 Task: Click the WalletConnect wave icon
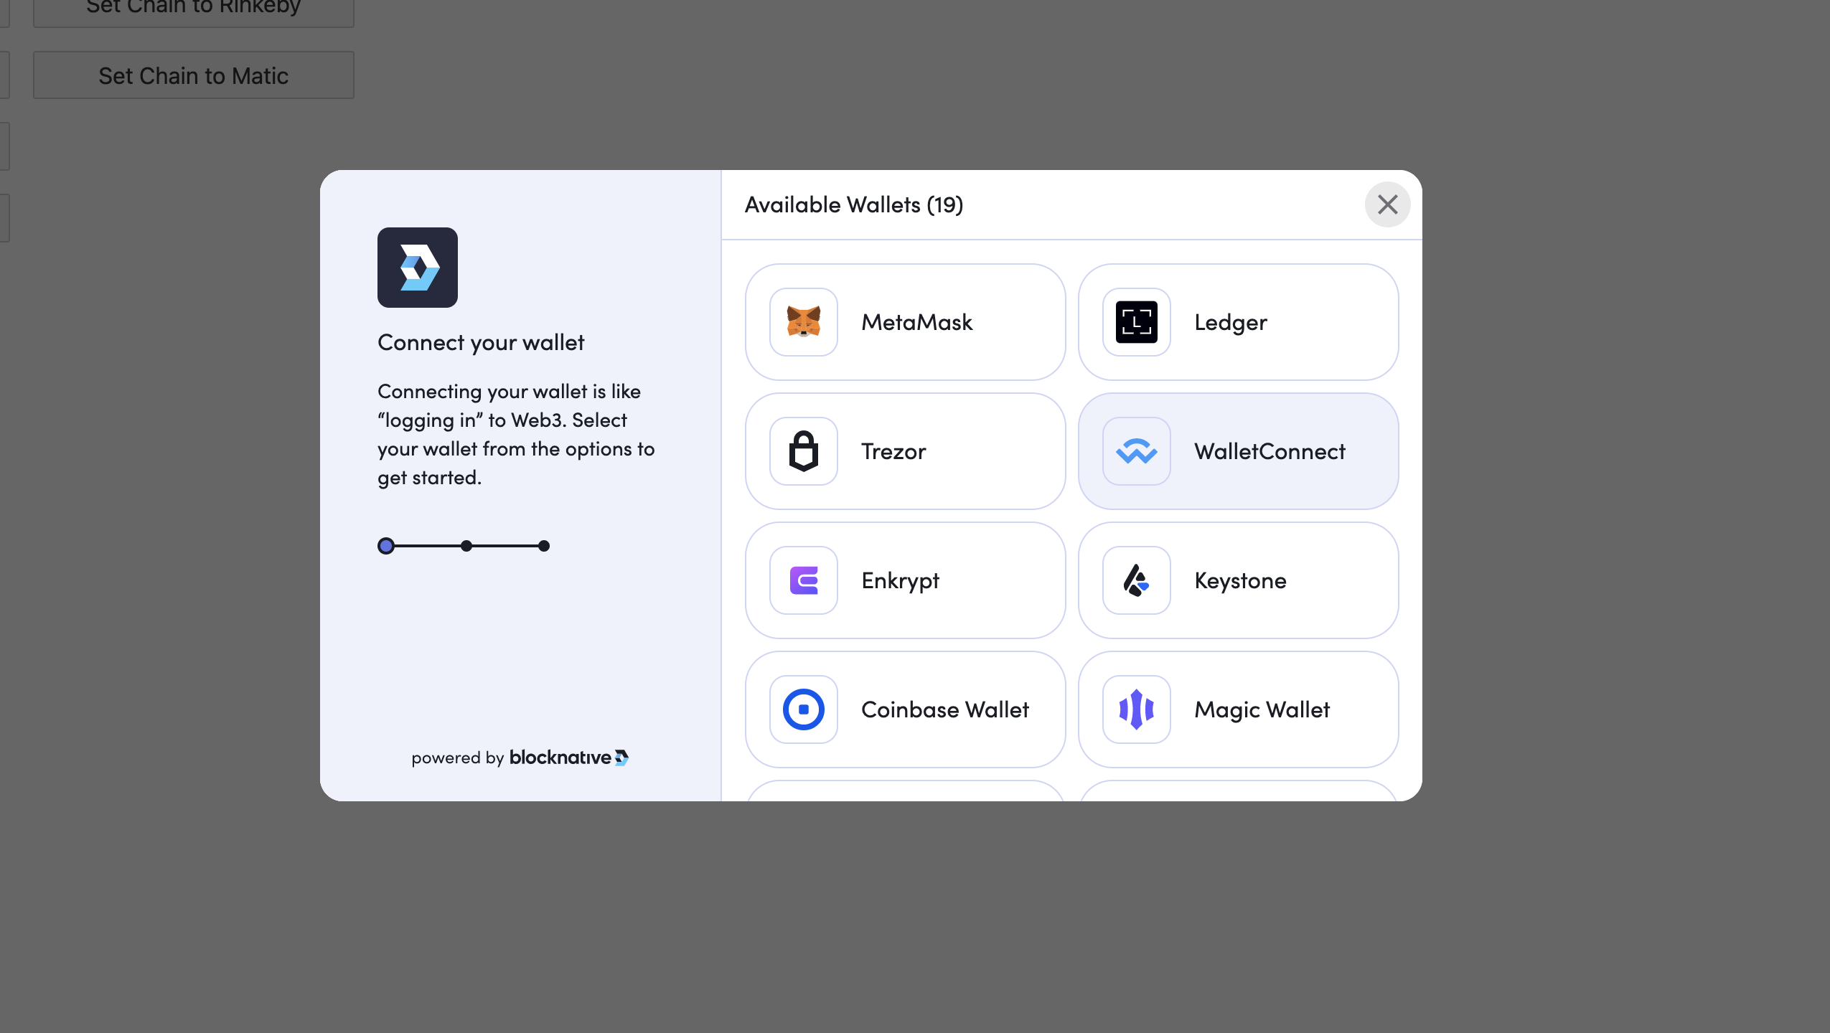tap(1136, 451)
